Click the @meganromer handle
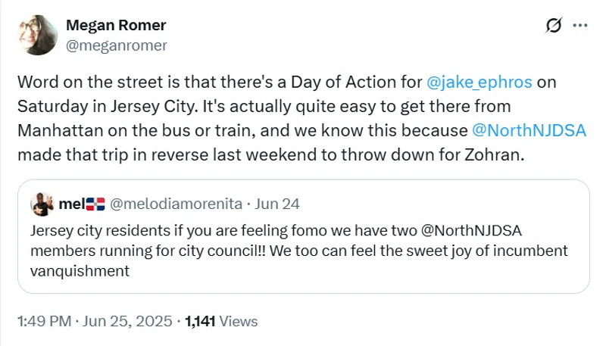Screen dimensions: 606x346 pos(117,45)
